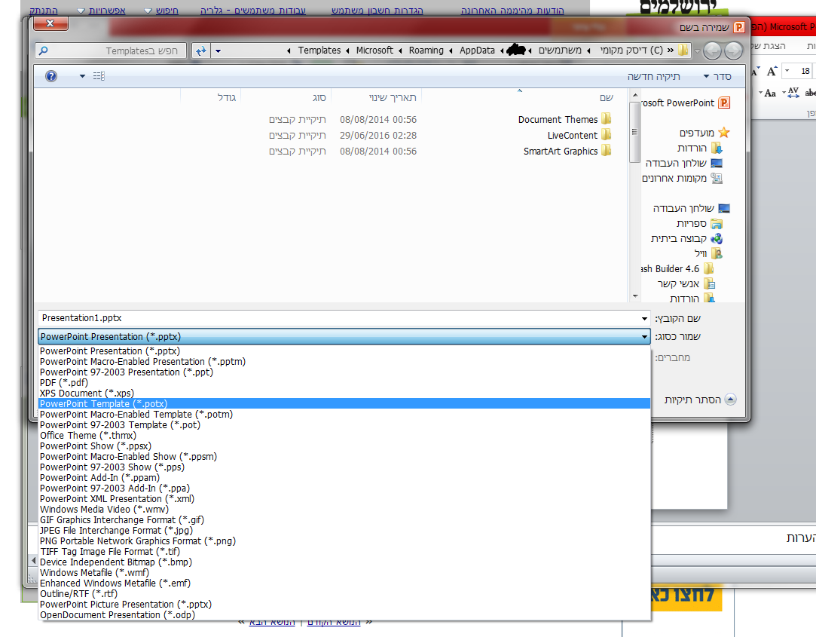
Task: Click Roaming in the address path
Action: (426, 51)
